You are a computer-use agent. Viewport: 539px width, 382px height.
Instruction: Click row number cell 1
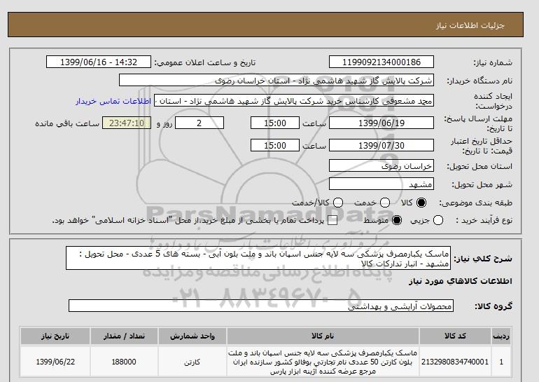(x=501, y=362)
